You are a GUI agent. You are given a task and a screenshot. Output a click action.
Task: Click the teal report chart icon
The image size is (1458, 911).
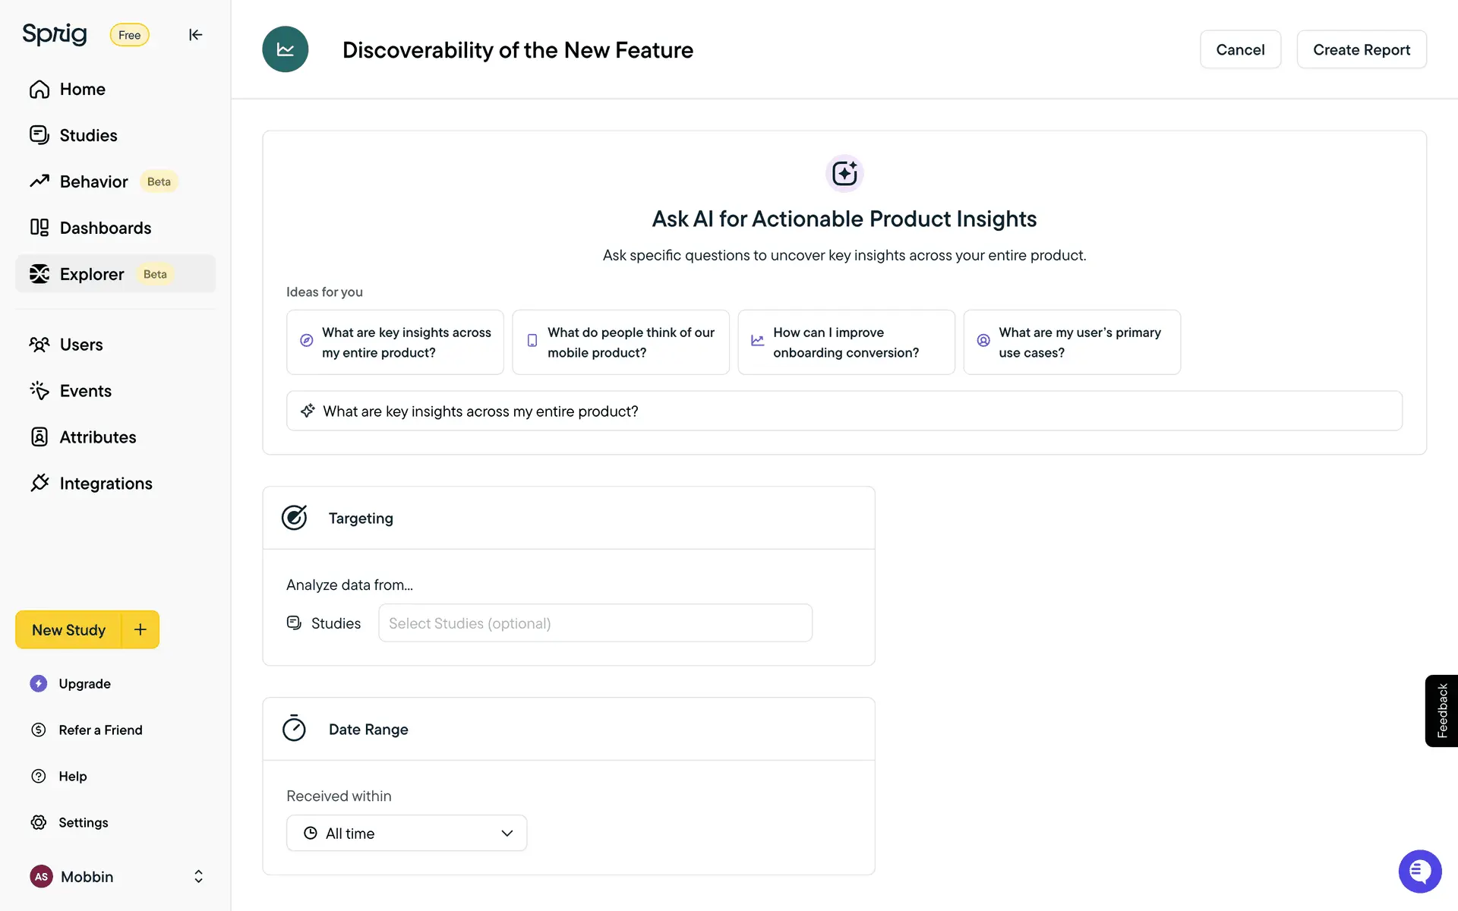tap(285, 49)
